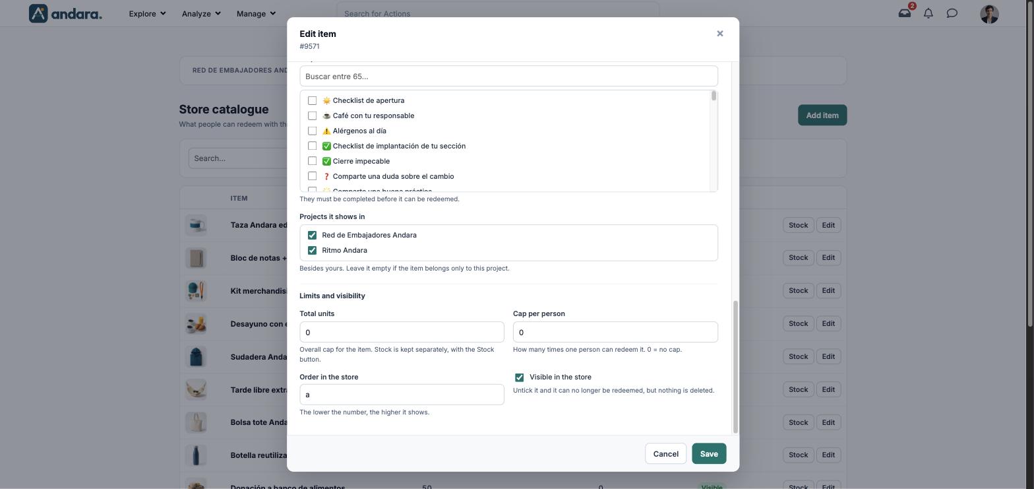Expand the Analyze menu dropdown
The width and height of the screenshot is (1034, 489).
[201, 13]
